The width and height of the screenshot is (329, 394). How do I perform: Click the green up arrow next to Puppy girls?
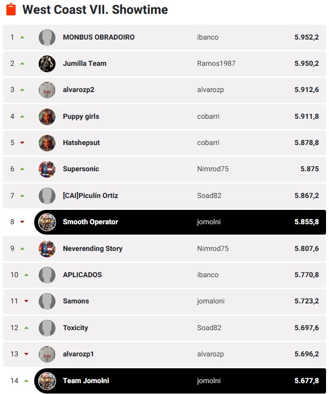click(x=22, y=117)
